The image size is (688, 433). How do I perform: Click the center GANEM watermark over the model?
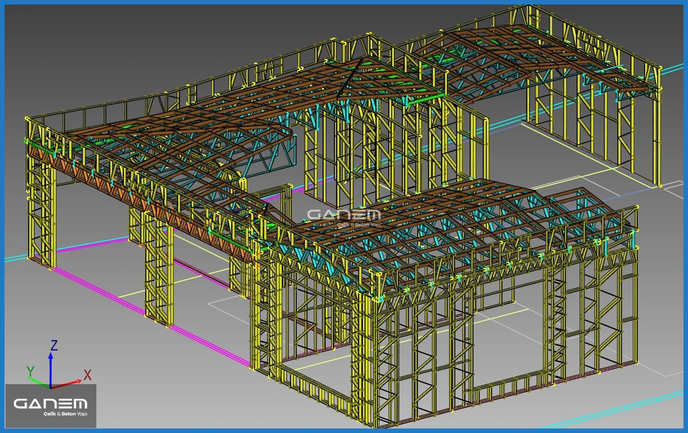click(x=344, y=215)
